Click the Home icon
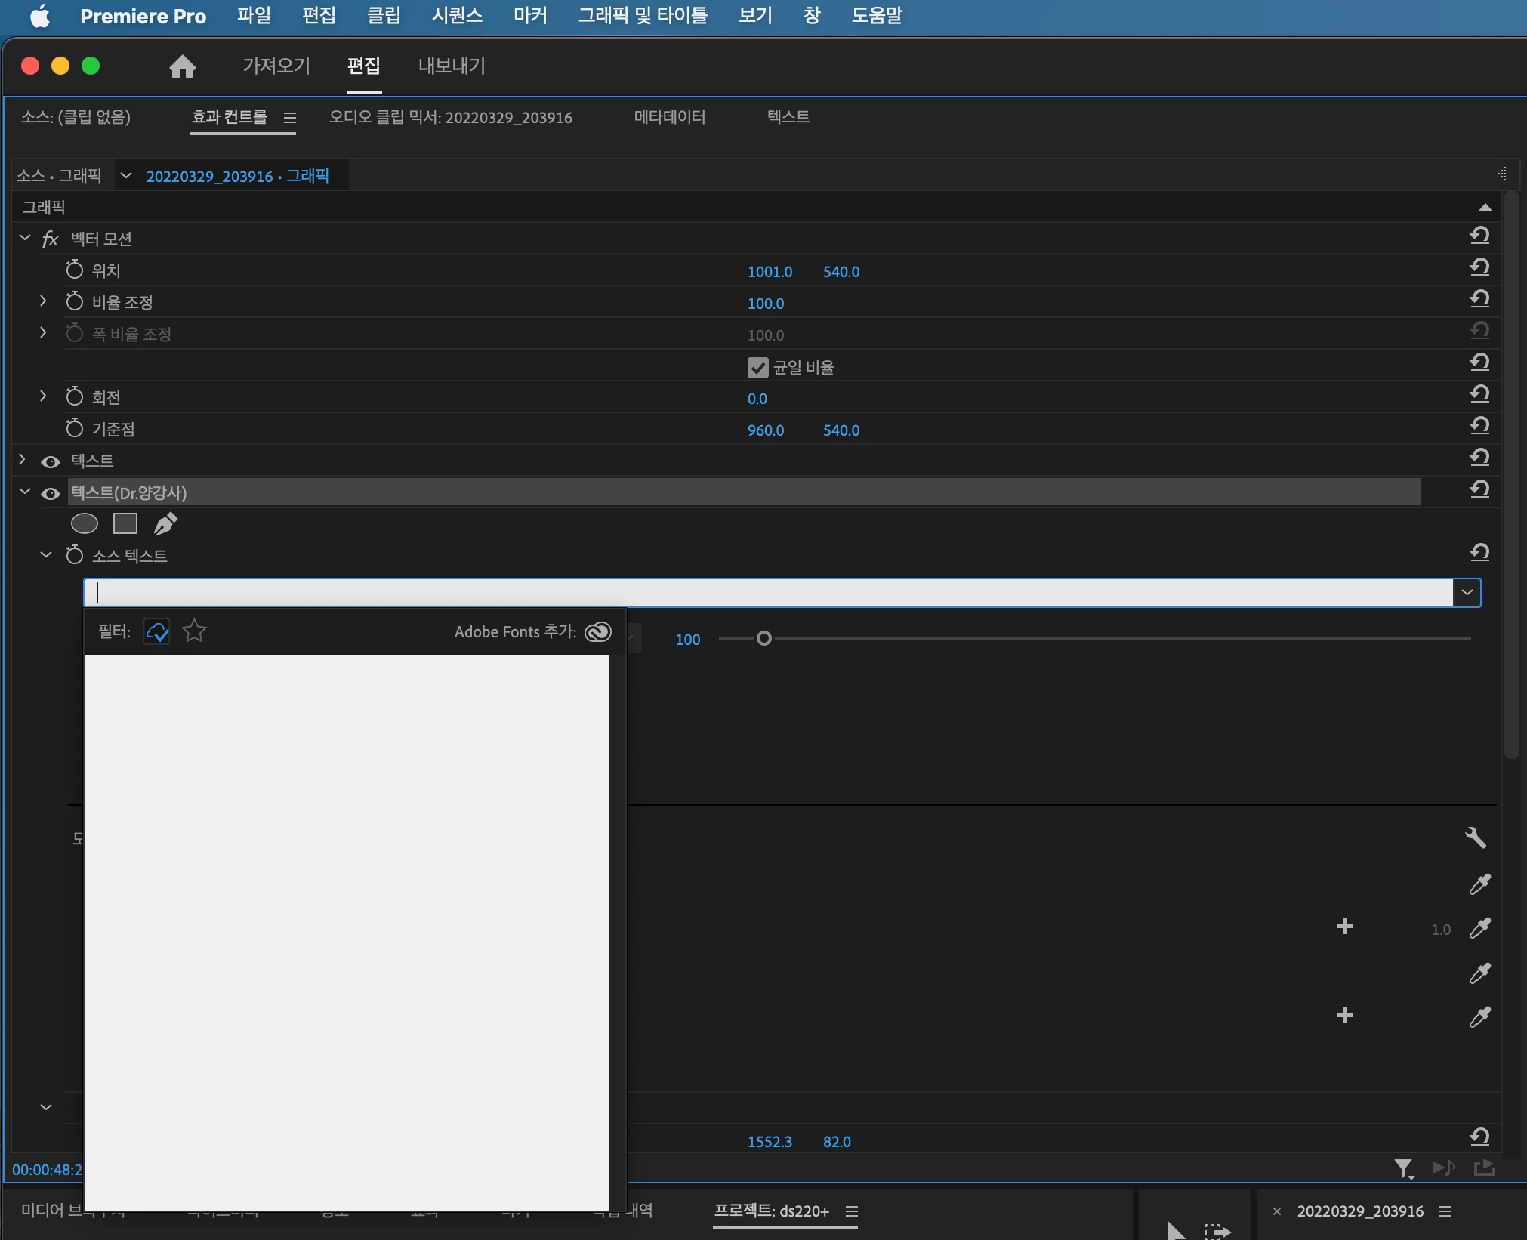Screen dimensions: 1527x1240 tap(182, 66)
